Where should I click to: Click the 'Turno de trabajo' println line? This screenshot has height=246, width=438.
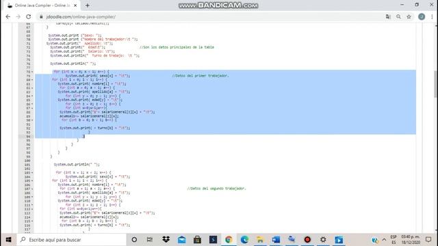(x=95, y=55)
